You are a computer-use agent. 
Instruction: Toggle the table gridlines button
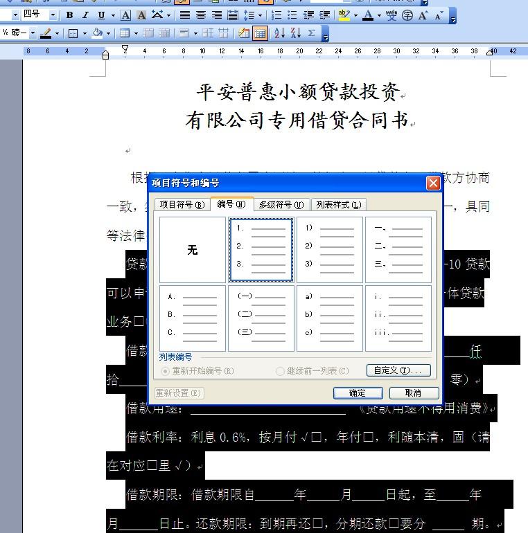(x=260, y=33)
